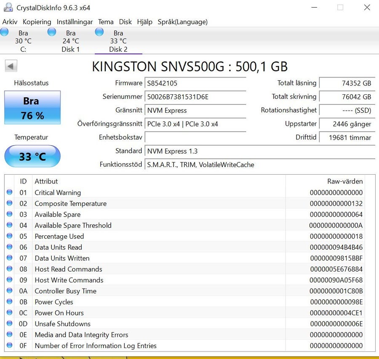Screen dimensions: 379x359
Task: Click the Firmware field S8542105
Action: pyautogui.click(x=195, y=83)
